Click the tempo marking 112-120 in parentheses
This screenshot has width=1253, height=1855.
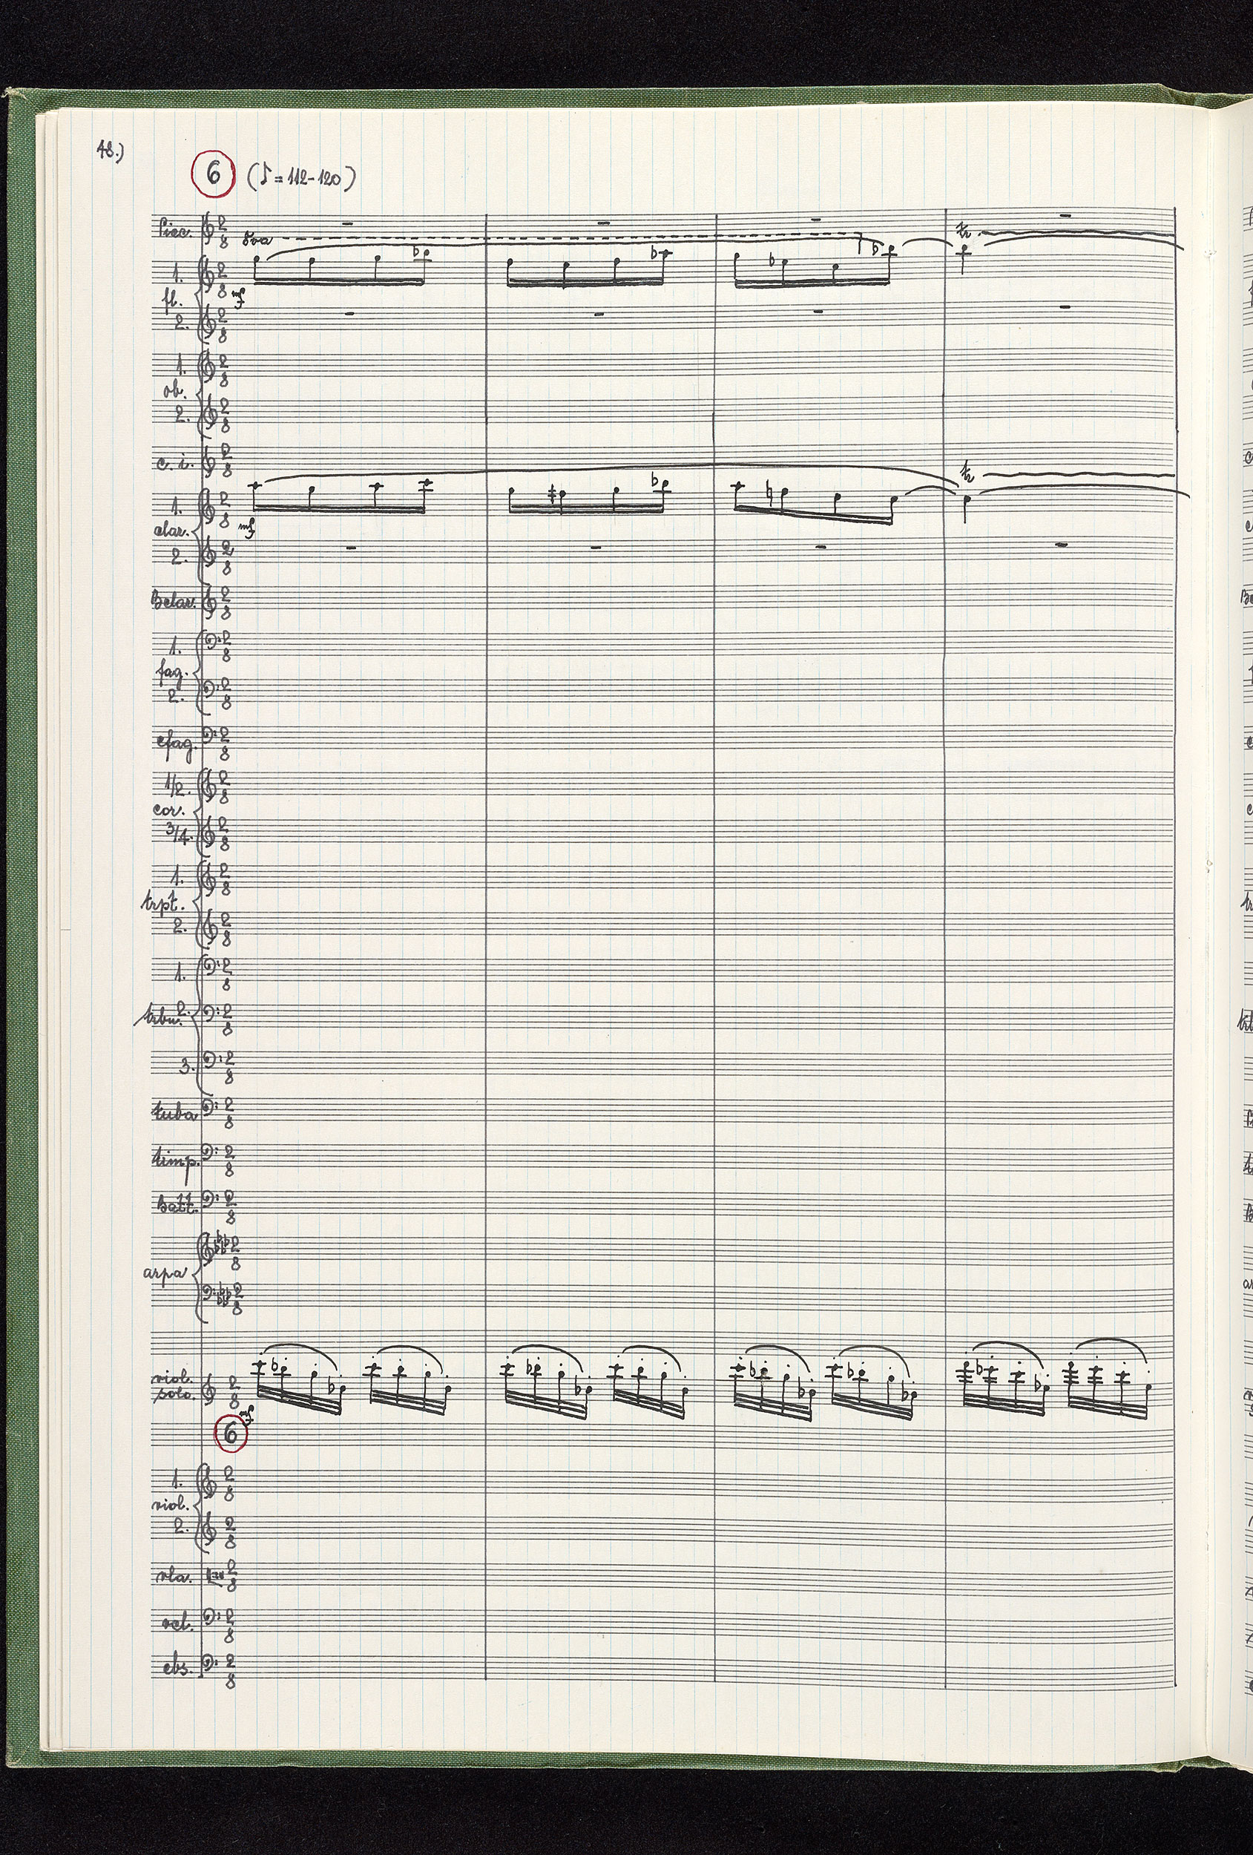(301, 178)
